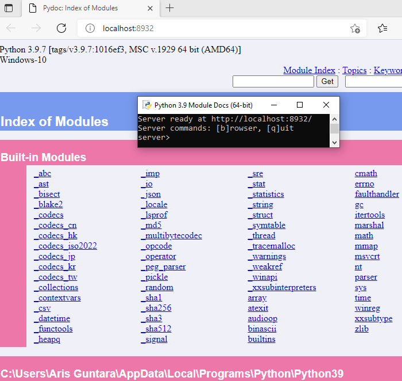
Task: Click the browser Forward arrow
Action: coord(36,28)
